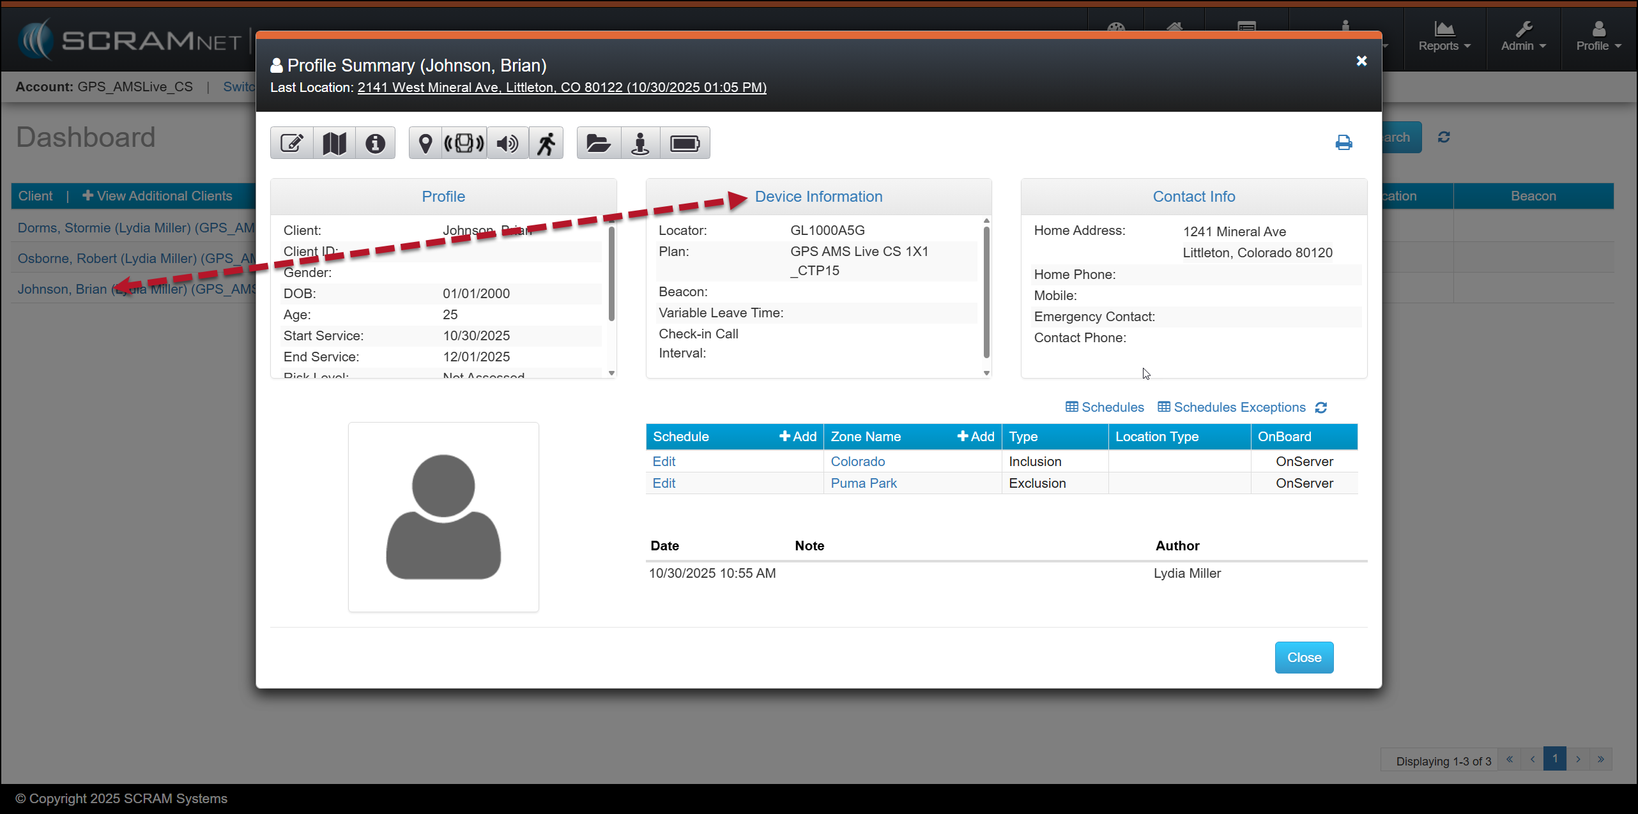Click the street view person icon
Image resolution: width=1638 pixels, height=814 pixels.
click(x=640, y=143)
